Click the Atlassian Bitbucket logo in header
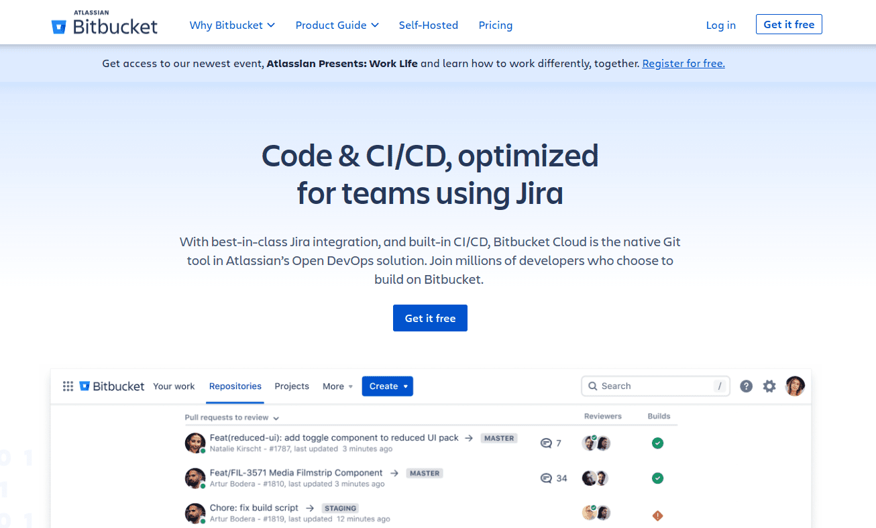This screenshot has width=876, height=528. 105,24
